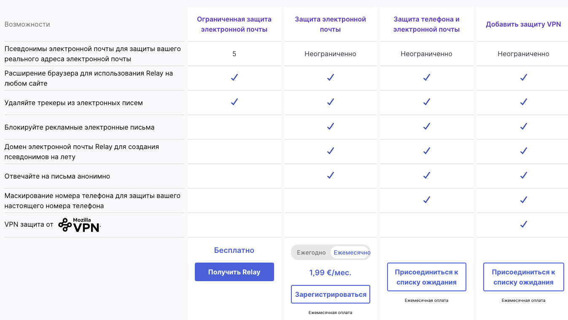
Task: Click the Бесплатно price label
Action: click(234, 250)
